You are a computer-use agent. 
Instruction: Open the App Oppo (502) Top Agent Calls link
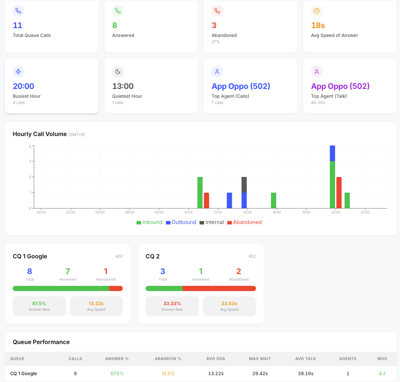[241, 86]
